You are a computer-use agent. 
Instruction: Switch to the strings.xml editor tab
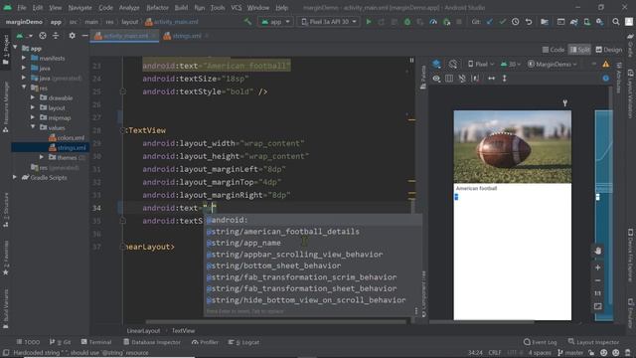pos(187,36)
